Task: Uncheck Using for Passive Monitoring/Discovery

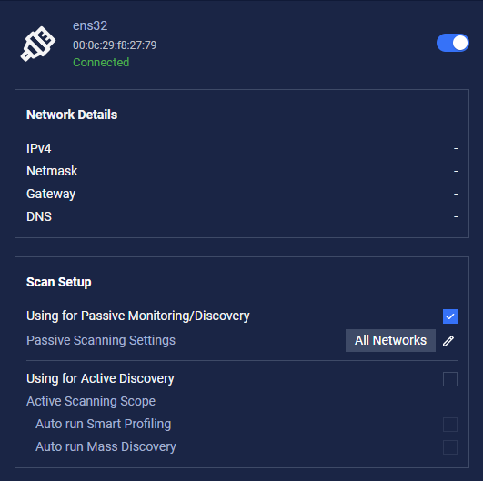Action: click(x=450, y=316)
